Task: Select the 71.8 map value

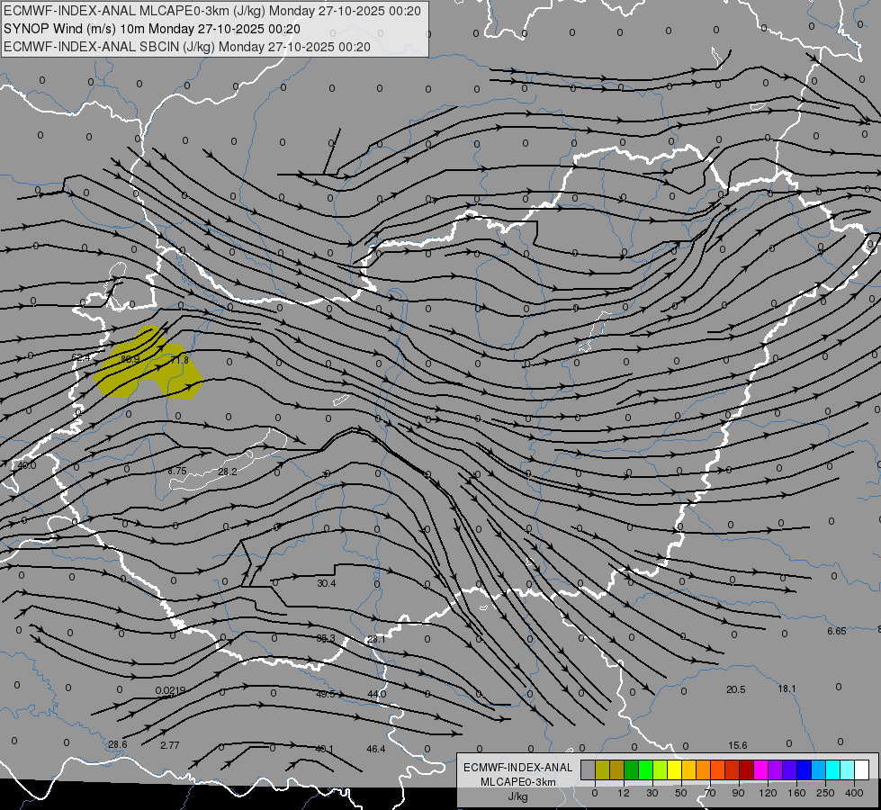Action: click(179, 360)
